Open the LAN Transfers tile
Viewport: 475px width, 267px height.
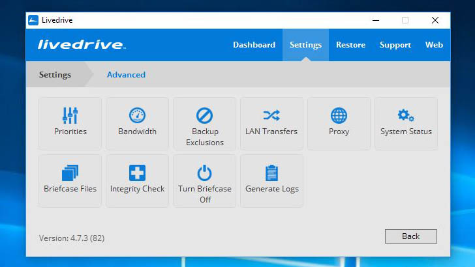coord(271,123)
